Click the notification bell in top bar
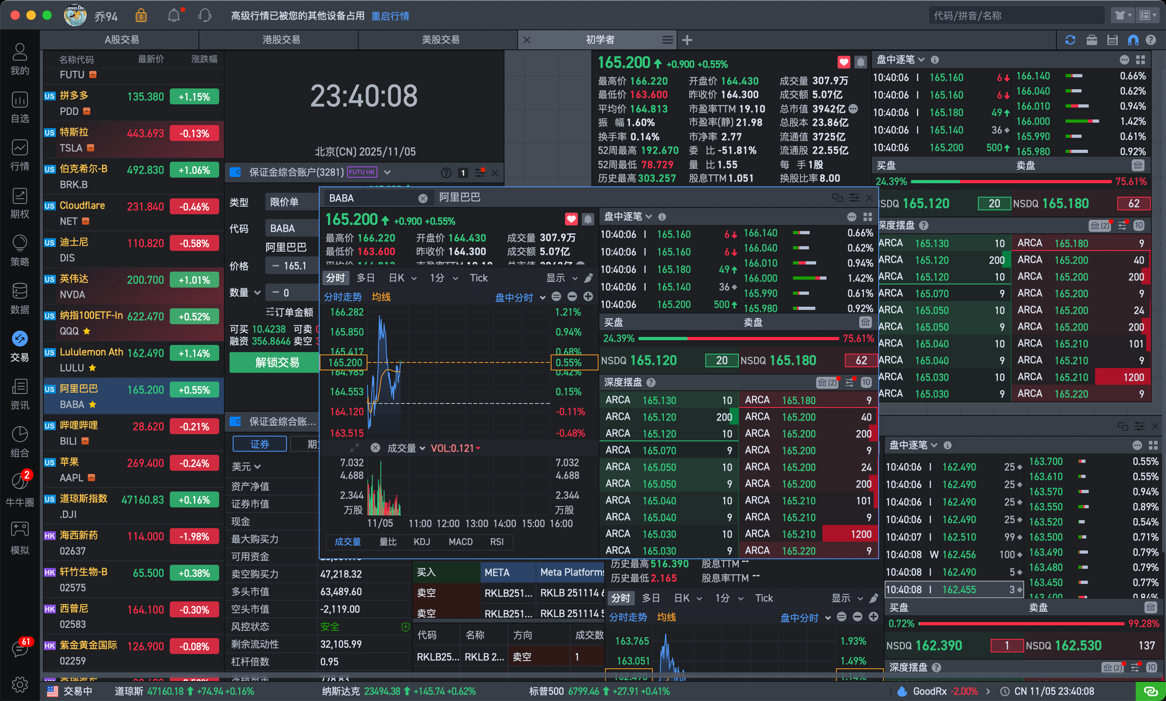Viewport: 1166px width, 701px height. coord(173,16)
